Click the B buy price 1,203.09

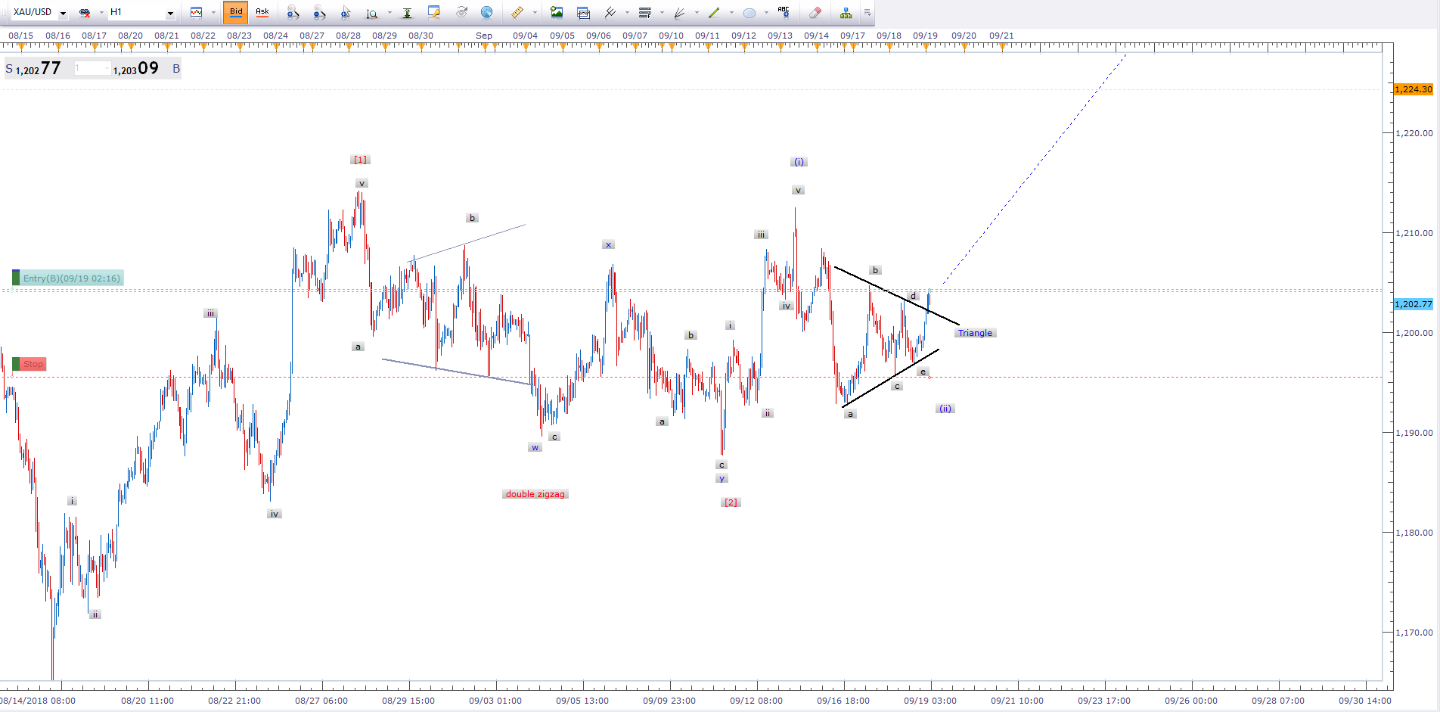pos(138,69)
